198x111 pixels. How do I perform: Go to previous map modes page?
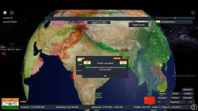159,102
